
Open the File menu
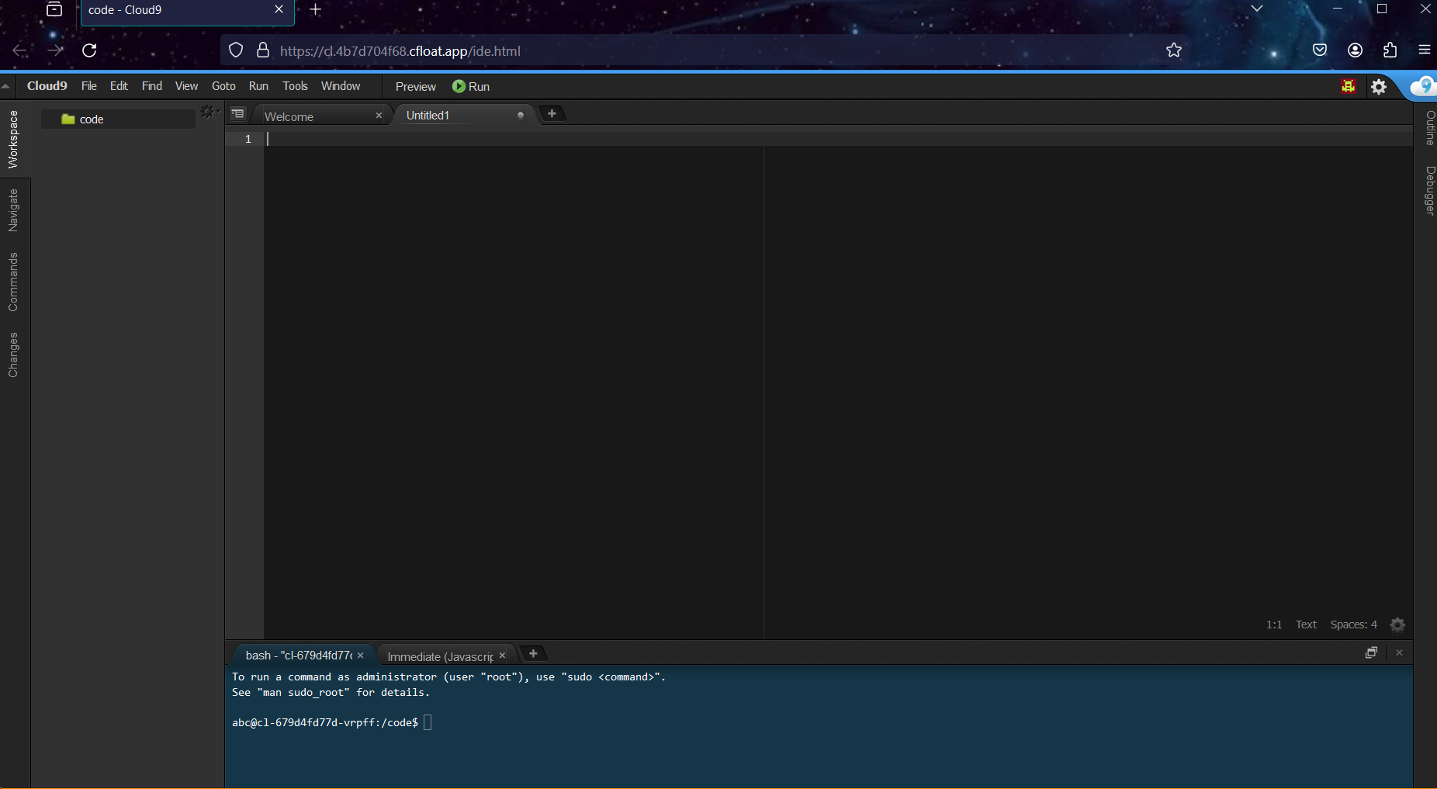[x=89, y=86]
